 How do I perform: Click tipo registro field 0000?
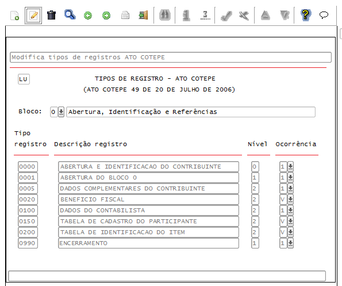[28, 166]
